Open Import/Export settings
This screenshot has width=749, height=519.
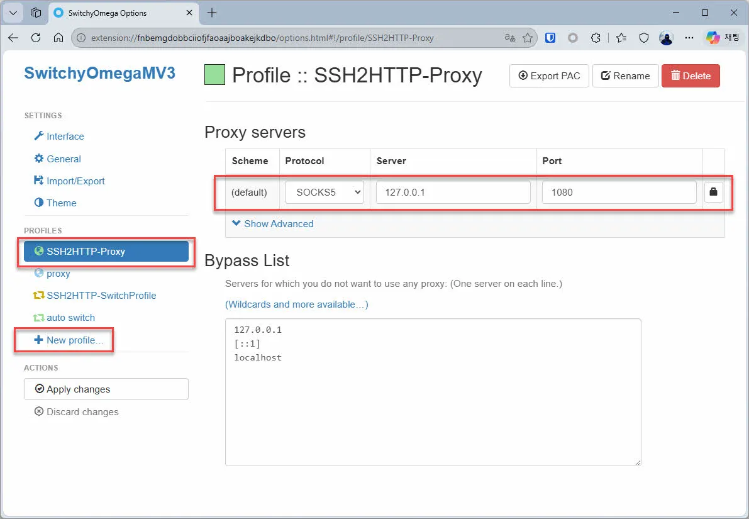(x=69, y=181)
